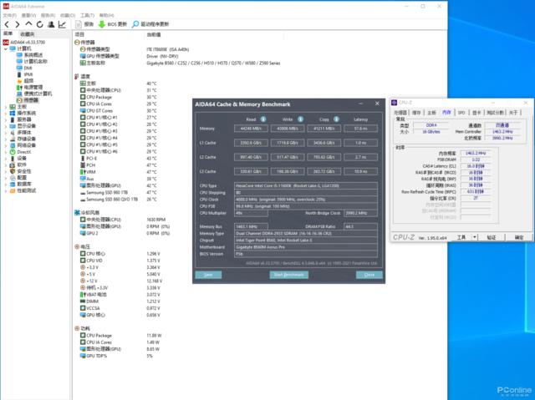Select the IPMI tree item
The height and width of the screenshot is (400, 535).
[x=24, y=74]
